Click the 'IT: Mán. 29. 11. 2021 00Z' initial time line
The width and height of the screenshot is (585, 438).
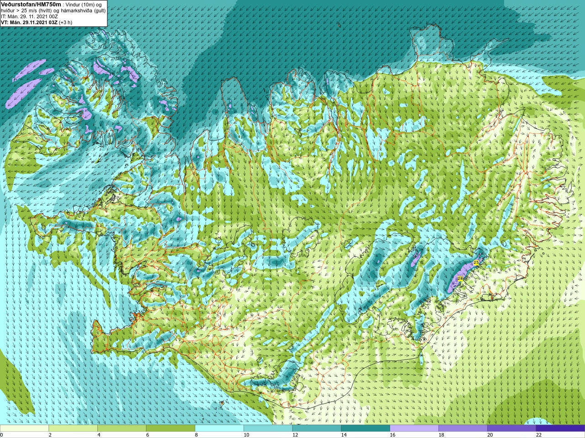point(29,16)
